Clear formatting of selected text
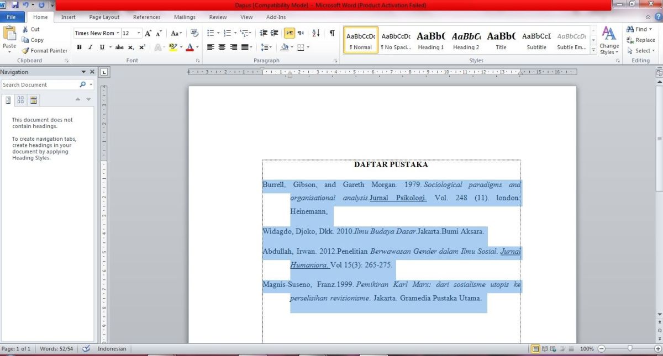 click(195, 33)
